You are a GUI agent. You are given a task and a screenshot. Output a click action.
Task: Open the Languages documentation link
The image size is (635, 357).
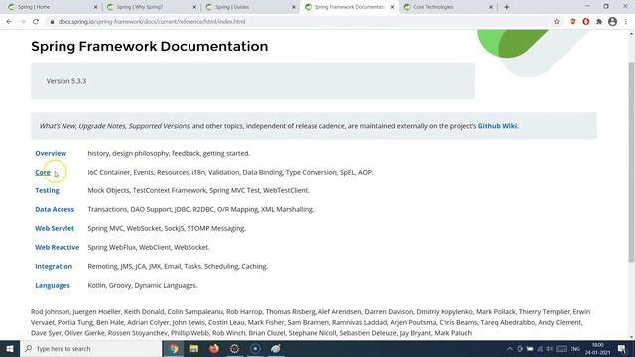click(x=53, y=285)
